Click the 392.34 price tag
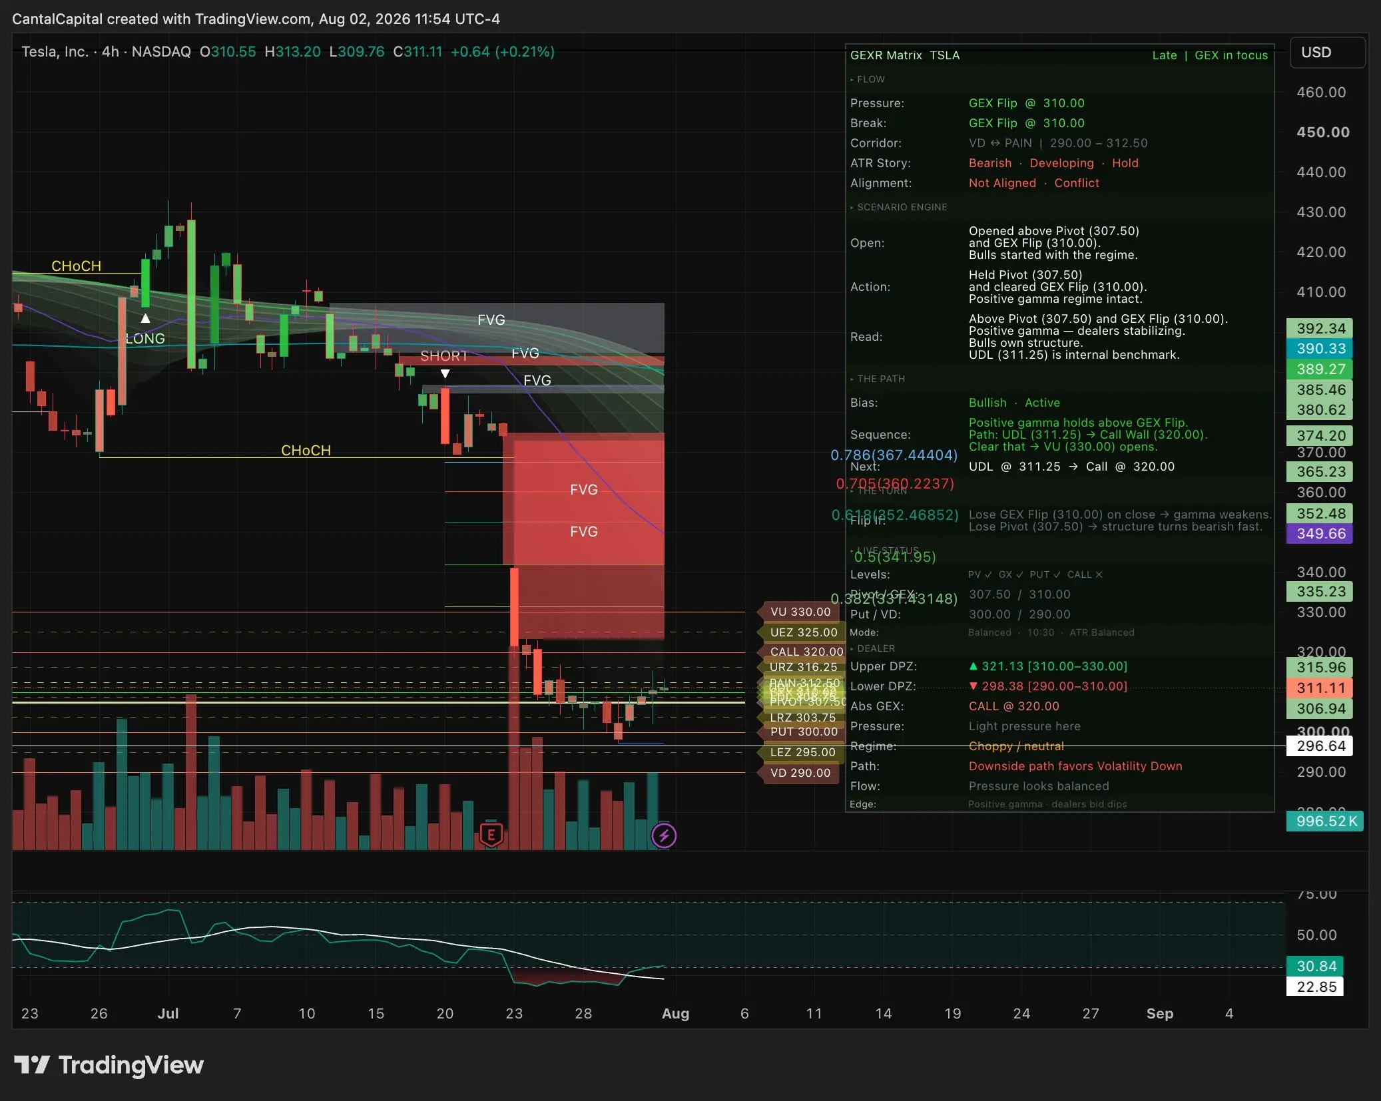The width and height of the screenshot is (1381, 1101). [x=1320, y=328]
